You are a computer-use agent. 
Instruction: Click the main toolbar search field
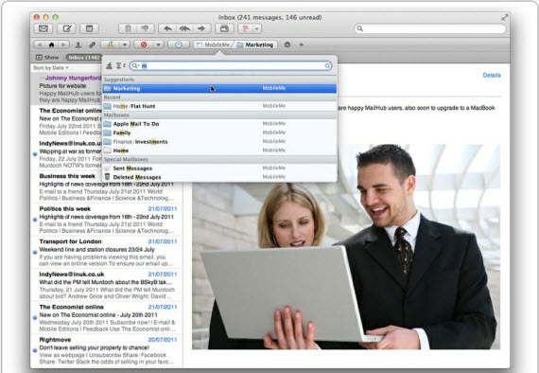430,28
